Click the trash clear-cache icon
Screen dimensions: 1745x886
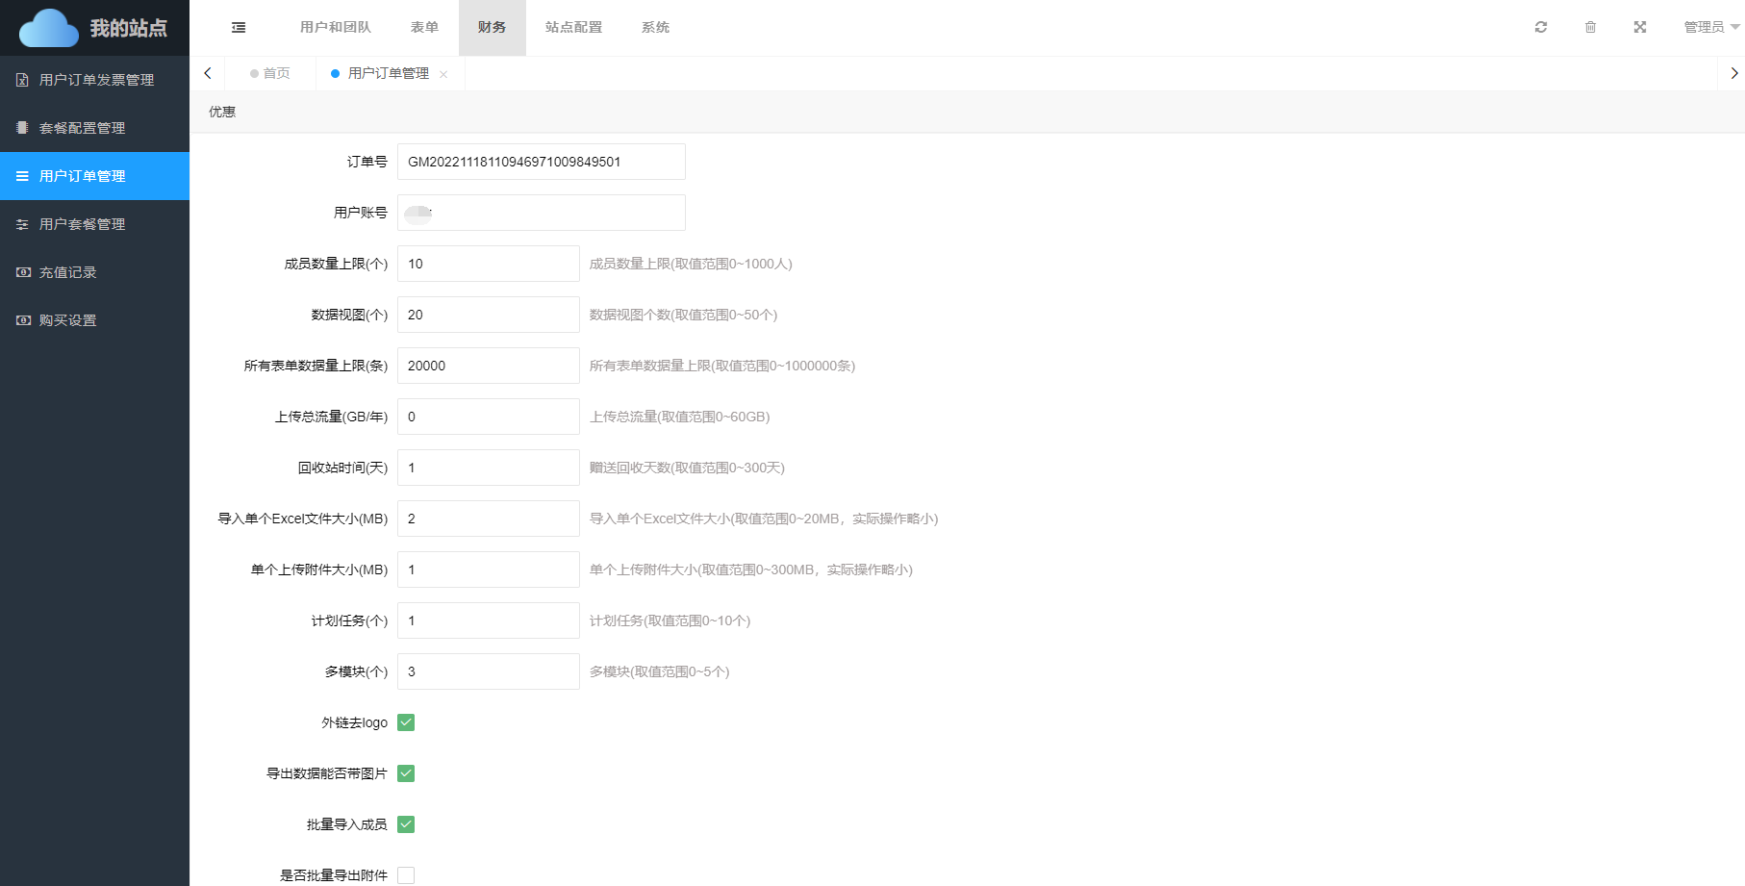tap(1590, 27)
